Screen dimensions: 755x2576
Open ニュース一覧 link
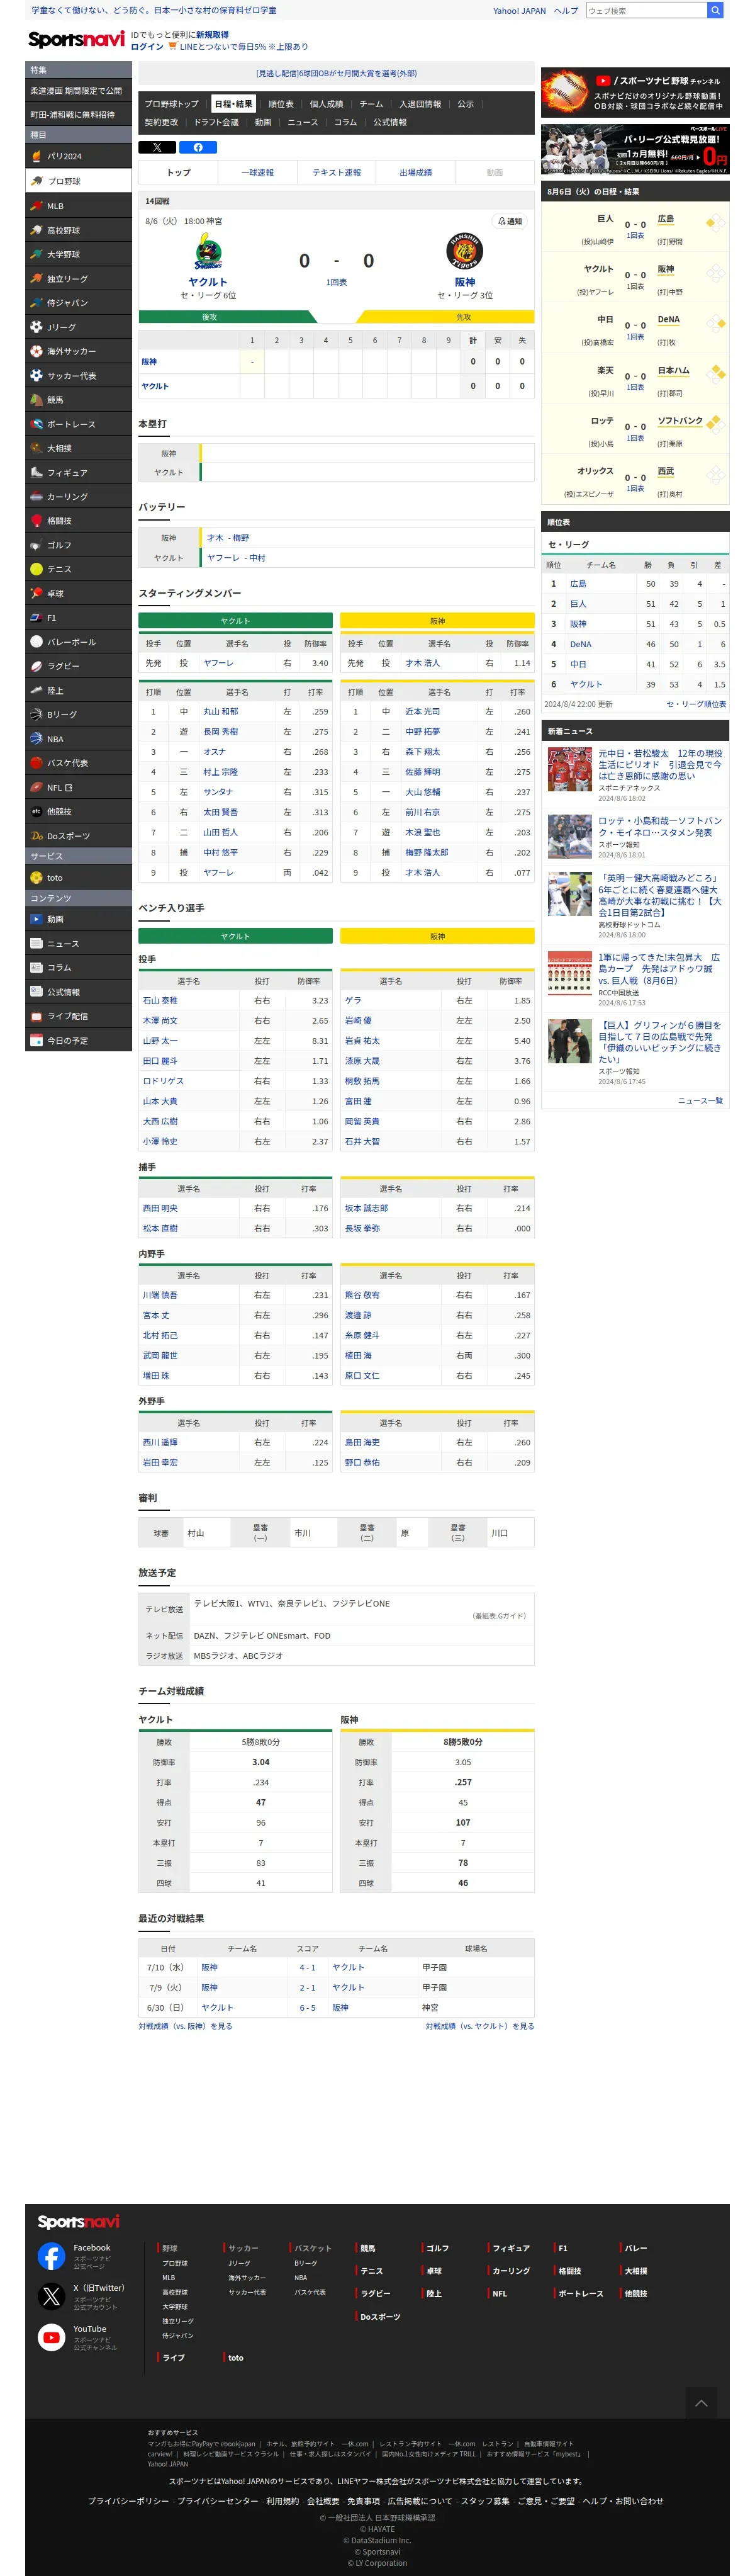point(700,1100)
